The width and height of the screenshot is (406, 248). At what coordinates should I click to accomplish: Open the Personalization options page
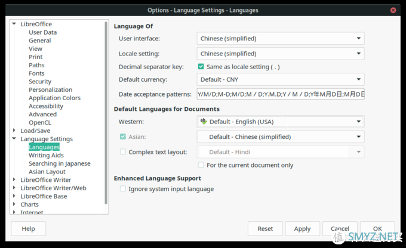click(51, 90)
